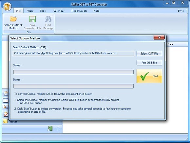Click the window resize grip in status bar
The width and height of the screenshot is (190, 143).
tap(187, 139)
